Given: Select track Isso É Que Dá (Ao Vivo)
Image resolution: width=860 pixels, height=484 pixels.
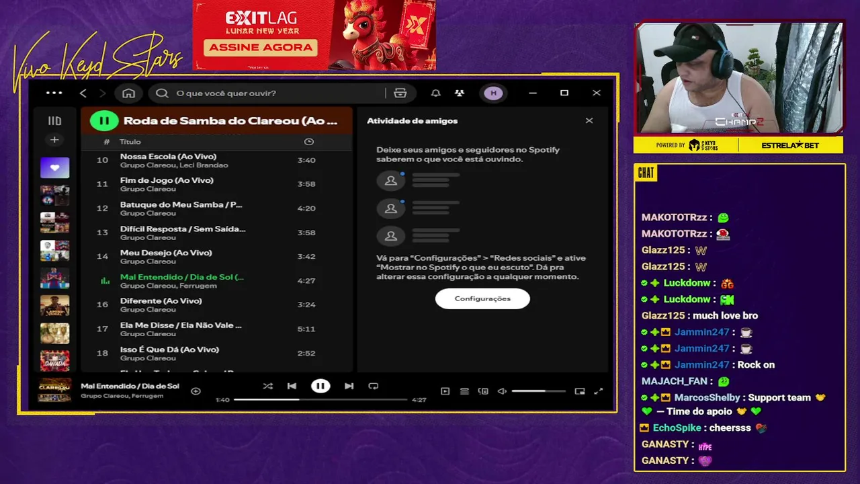Looking at the screenshot, I should (216, 353).
